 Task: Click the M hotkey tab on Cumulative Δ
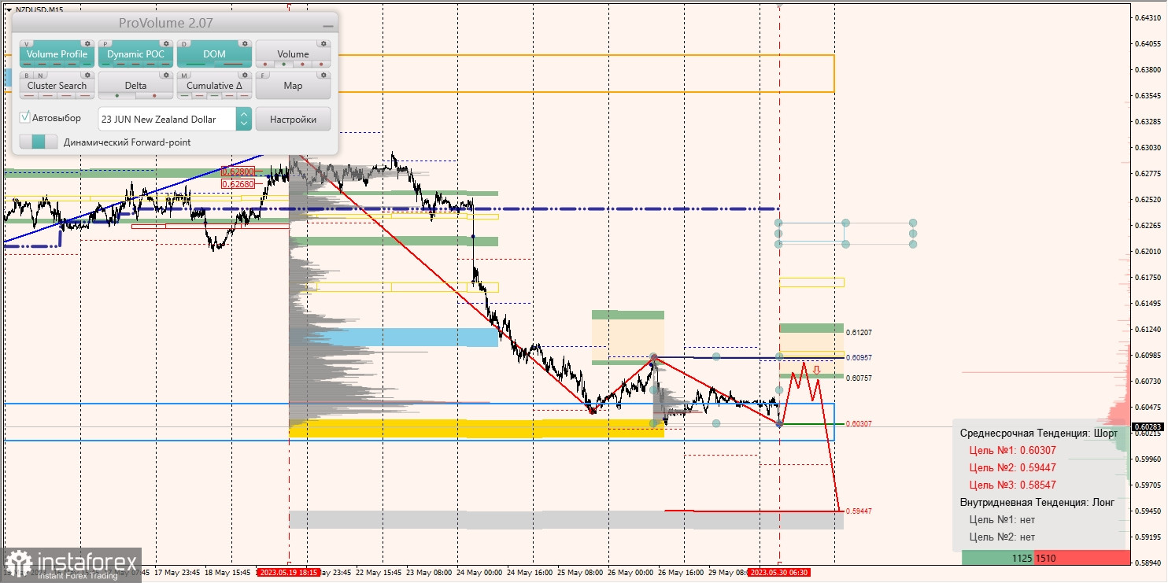186,76
